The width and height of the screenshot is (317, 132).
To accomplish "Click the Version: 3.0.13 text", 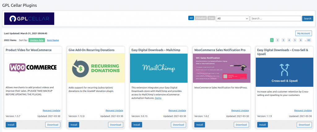I will (139, 116).
